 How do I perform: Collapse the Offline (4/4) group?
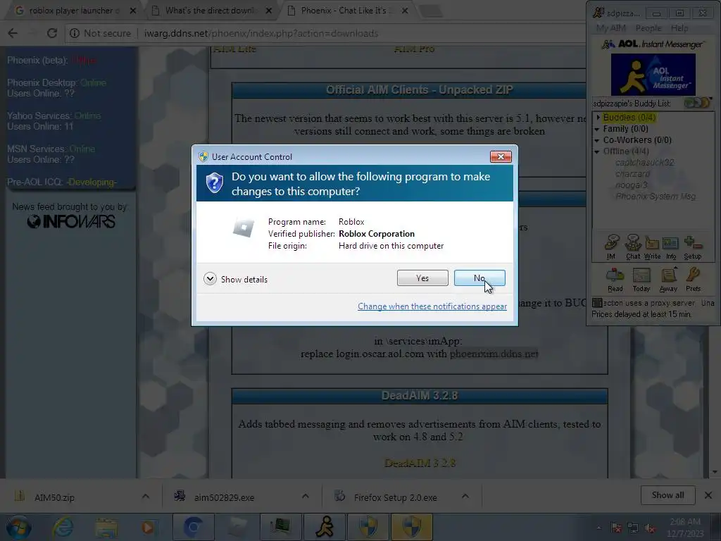tap(597, 151)
